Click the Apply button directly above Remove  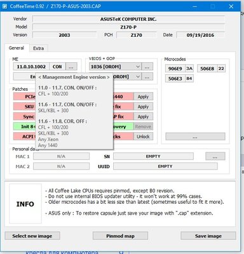pyautogui.click(x=143, y=116)
